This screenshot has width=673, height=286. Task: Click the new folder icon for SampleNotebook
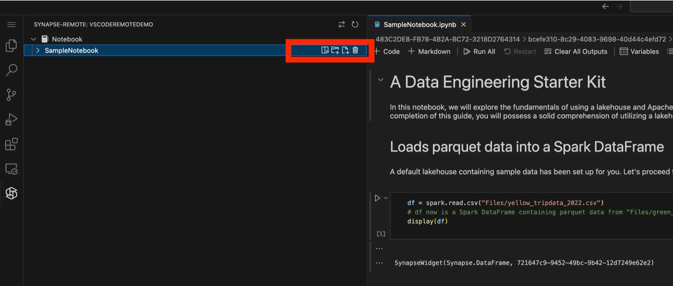(335, 50)
